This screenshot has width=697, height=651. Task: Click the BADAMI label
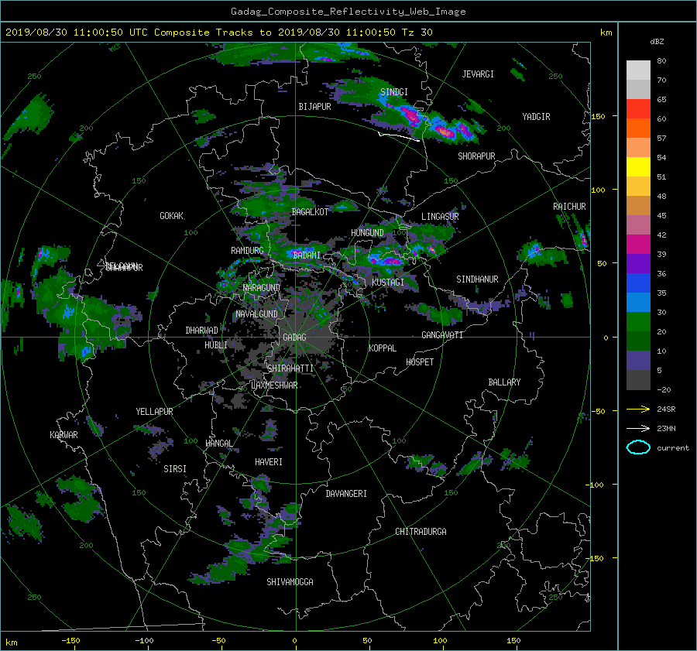pyautogui.click(x=307, y=255)
